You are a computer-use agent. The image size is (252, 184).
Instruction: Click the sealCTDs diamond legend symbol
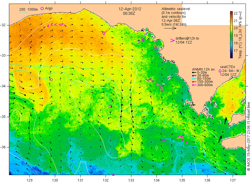220,71
